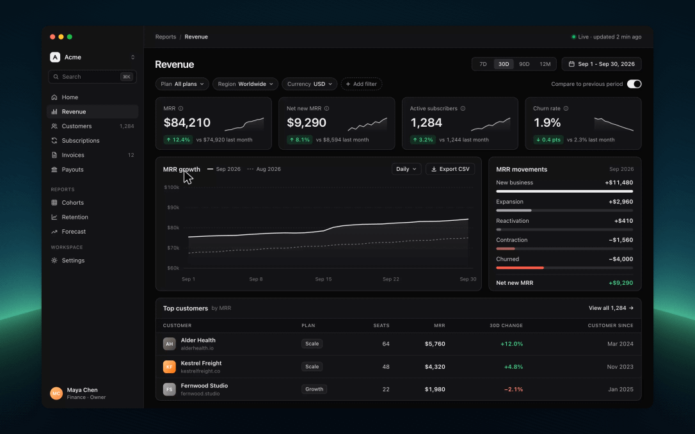Click the Customers people icon

point(54,126)
